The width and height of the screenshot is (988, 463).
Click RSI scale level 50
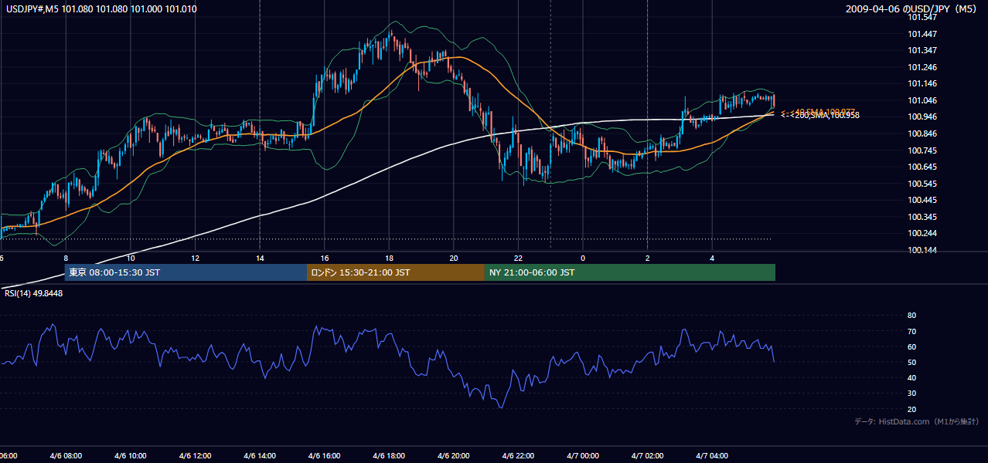911,362
